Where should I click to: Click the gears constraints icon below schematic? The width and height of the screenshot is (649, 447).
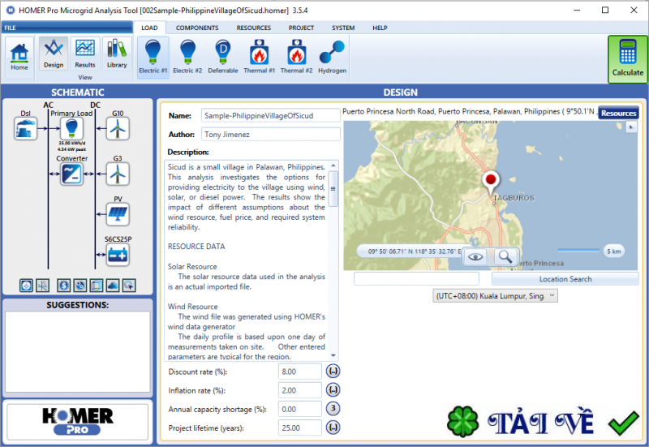80,286
